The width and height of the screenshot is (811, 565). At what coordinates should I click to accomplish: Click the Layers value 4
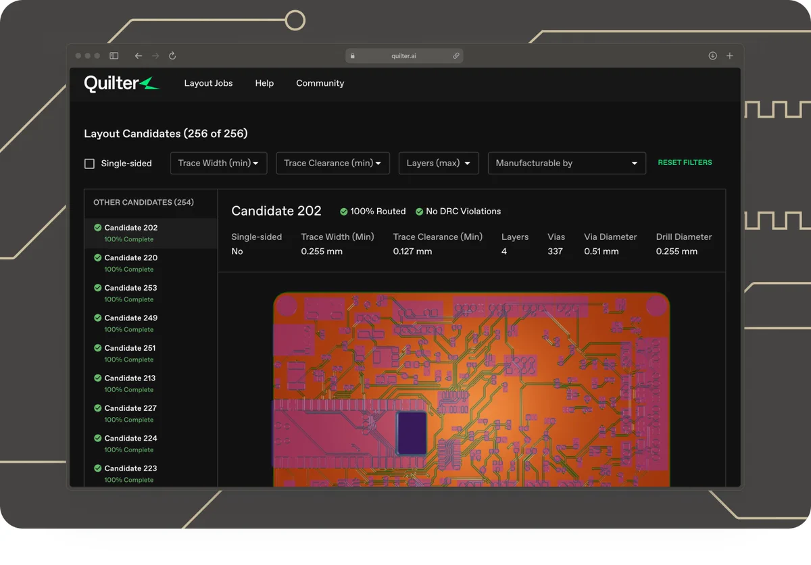[504, 251]
